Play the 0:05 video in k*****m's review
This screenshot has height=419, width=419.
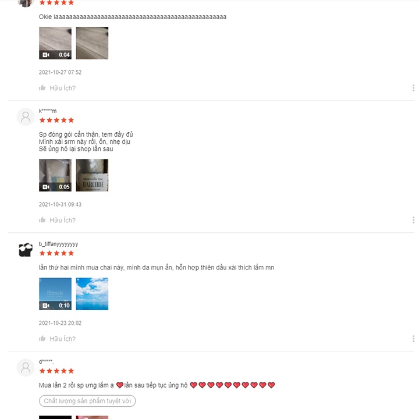point(55,175)
